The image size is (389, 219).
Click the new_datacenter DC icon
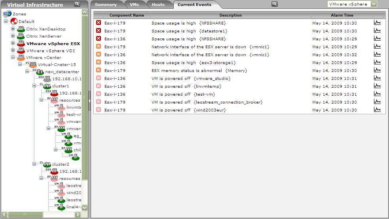(40, 72)
